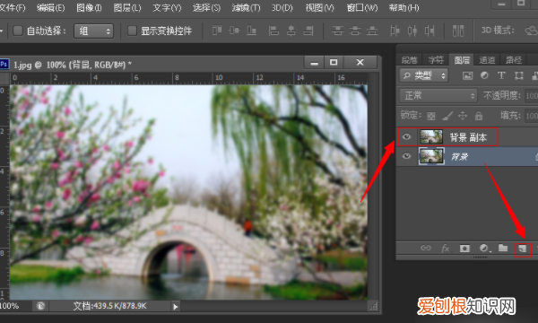
Task: Toggle 自动选择 (Auto-Select) checkbox
Action: click(x=18, y=31)
